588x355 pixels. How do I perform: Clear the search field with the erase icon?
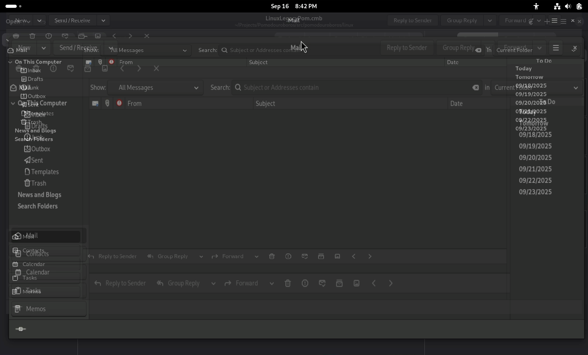pyautogui.click(x=475, y=88)
